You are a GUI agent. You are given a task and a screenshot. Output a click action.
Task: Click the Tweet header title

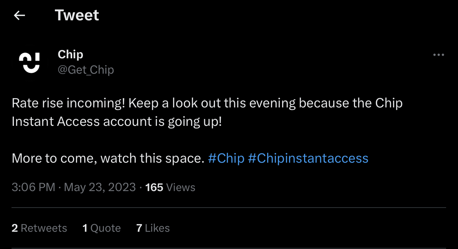(77, 15)
